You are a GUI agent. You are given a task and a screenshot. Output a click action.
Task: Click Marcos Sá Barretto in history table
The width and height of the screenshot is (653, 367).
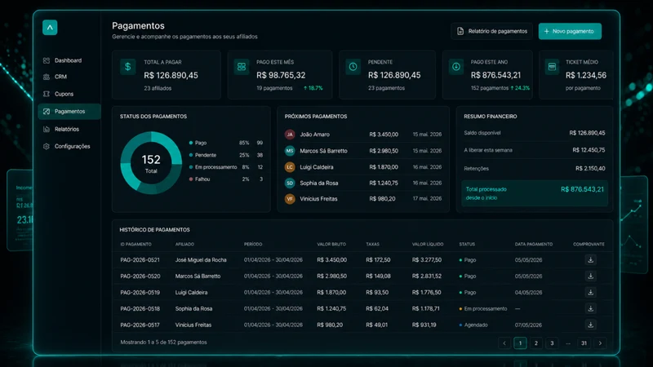pos(198,276)
